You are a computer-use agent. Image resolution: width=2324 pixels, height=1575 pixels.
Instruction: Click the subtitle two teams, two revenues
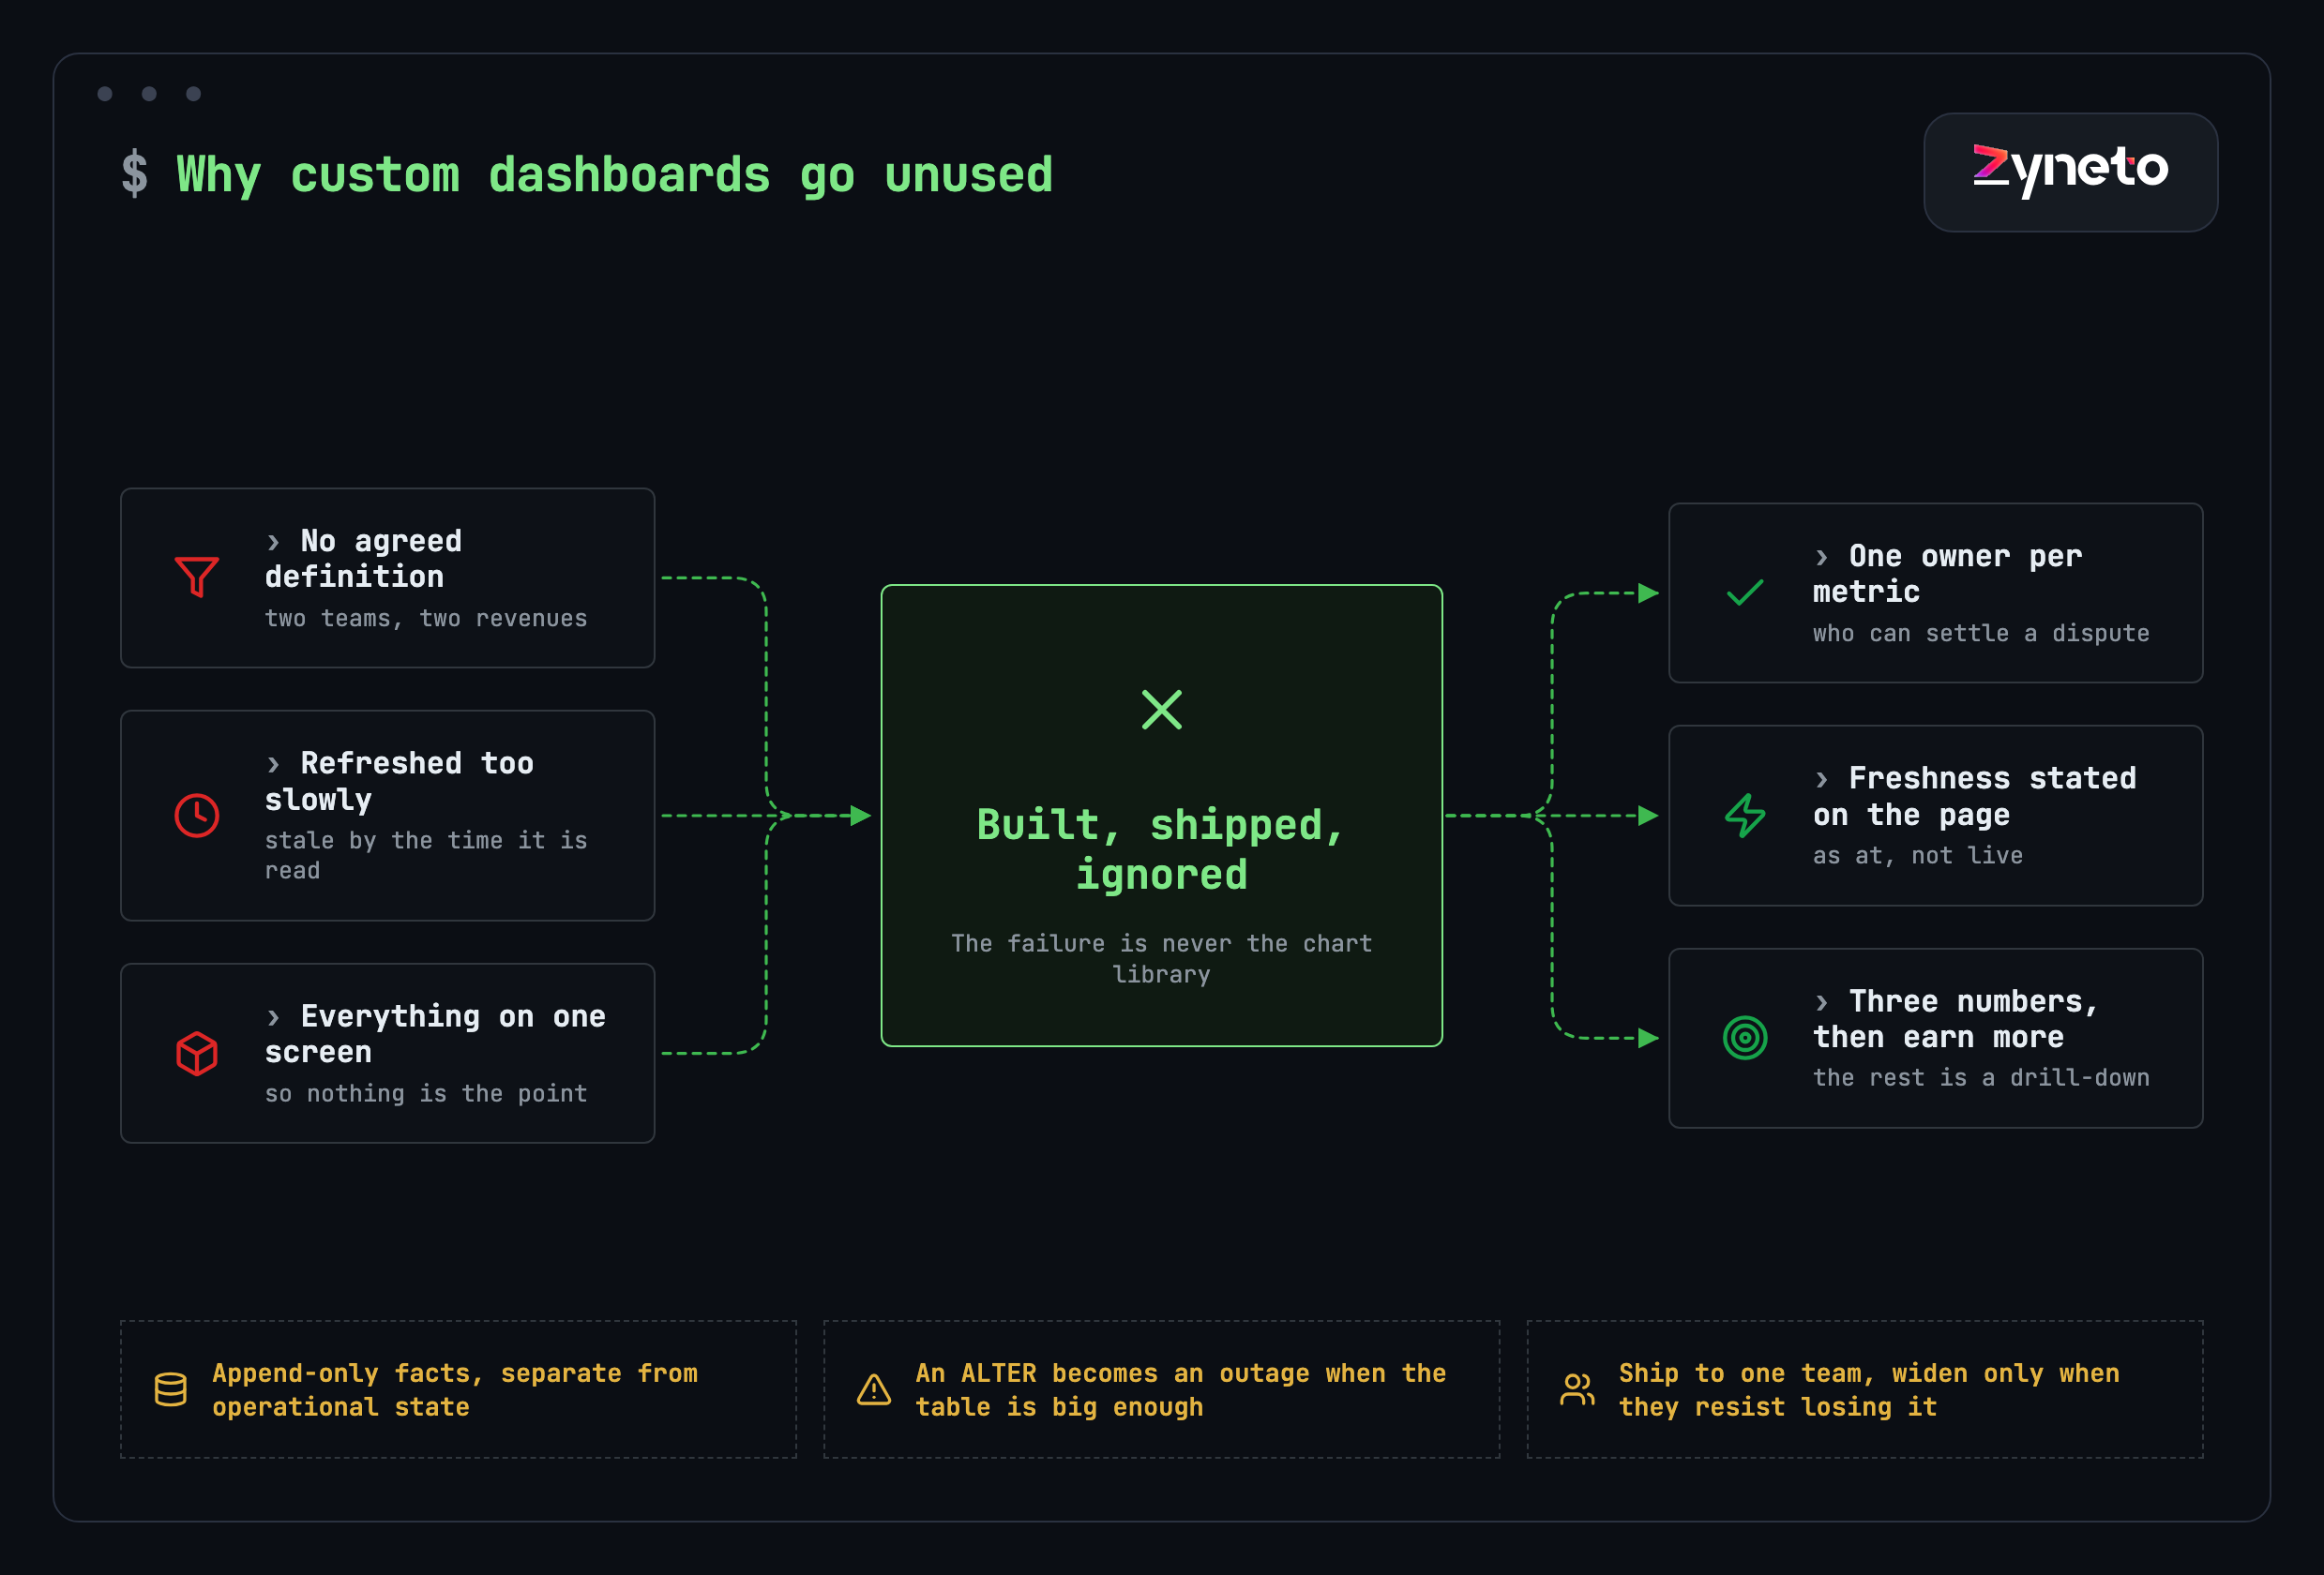pos(426,619)
